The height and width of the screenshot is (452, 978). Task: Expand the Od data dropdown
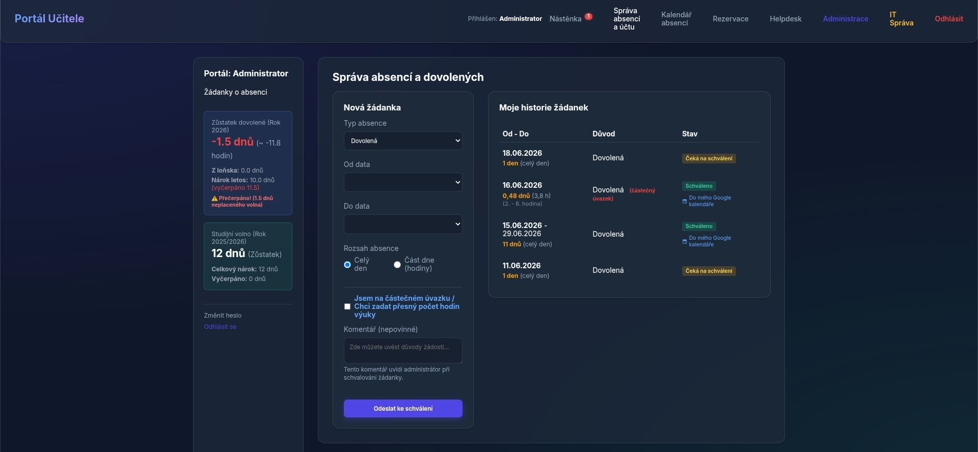click(x=403, y=182)
